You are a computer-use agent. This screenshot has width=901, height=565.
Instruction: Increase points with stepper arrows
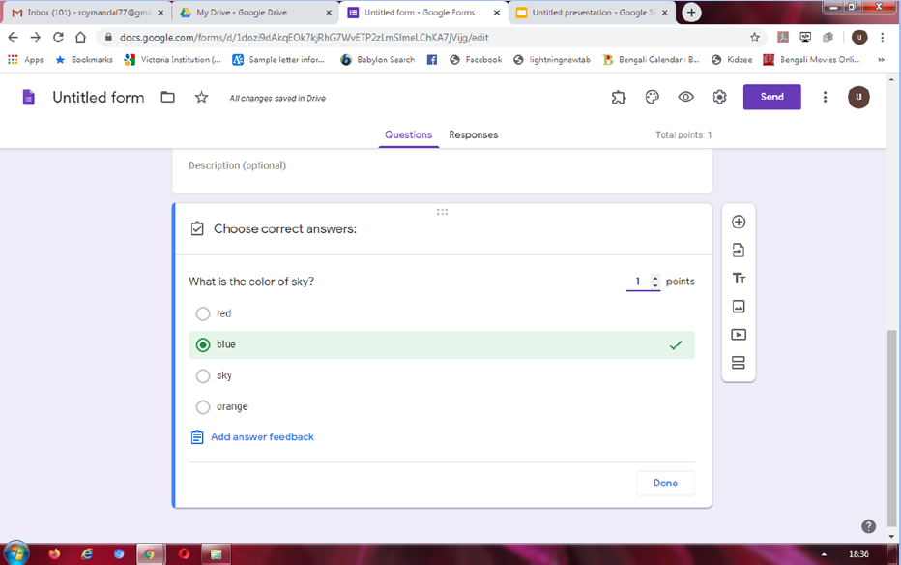click(x=655, y=278)
